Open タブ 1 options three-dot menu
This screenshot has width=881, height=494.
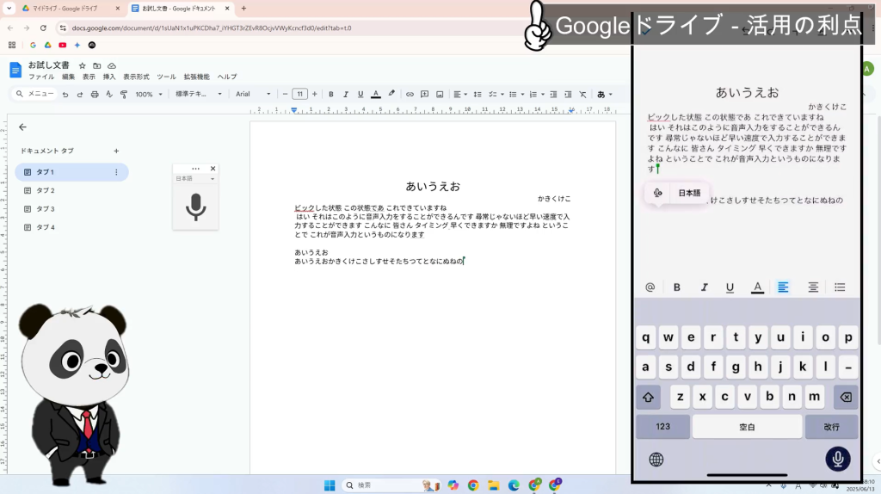(x=116, y=172)
